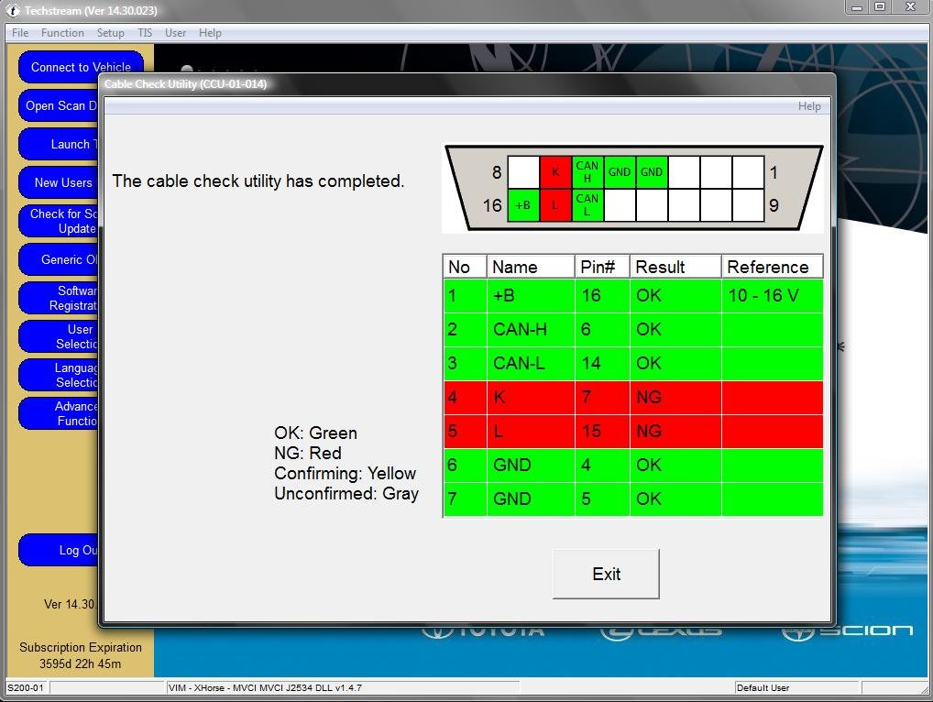Select the green +B pin in the connector diagram
The image size is (933, 702).
(523, 205)
